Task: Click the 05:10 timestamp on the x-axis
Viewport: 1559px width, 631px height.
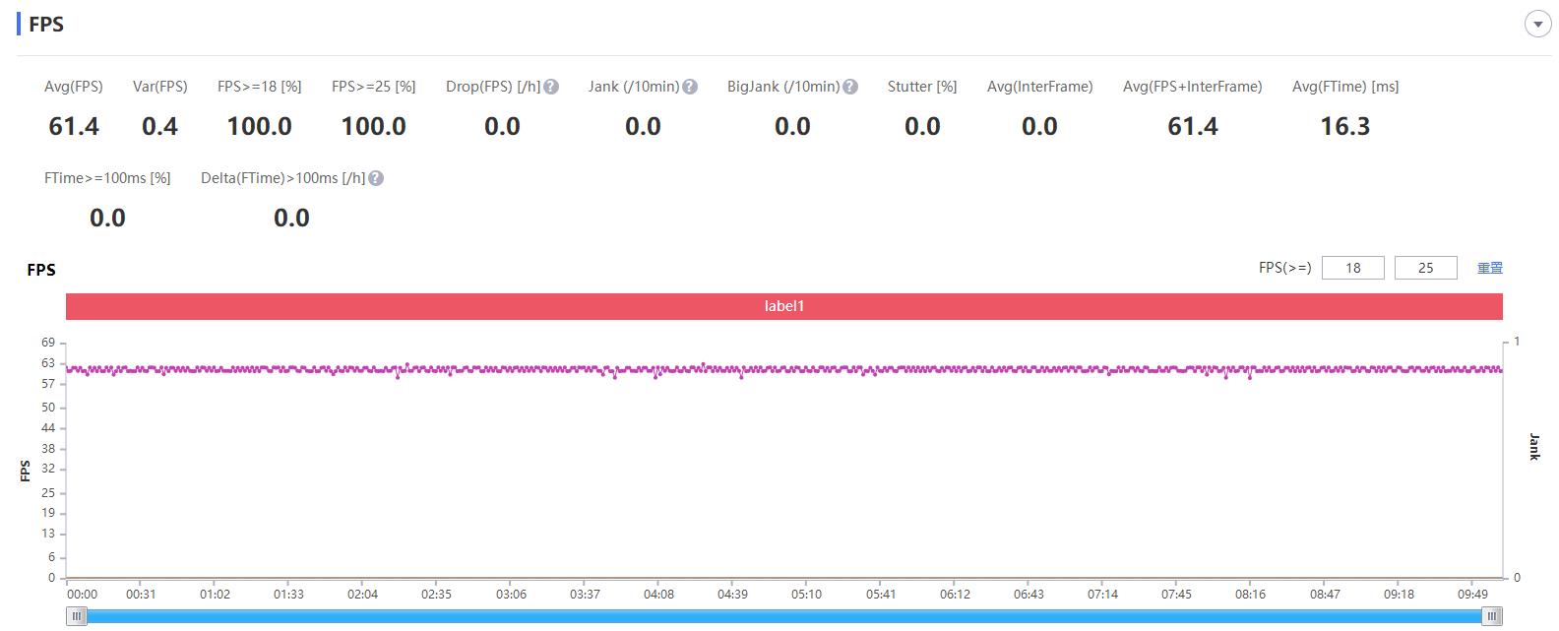Action: (x=806, y=594)
